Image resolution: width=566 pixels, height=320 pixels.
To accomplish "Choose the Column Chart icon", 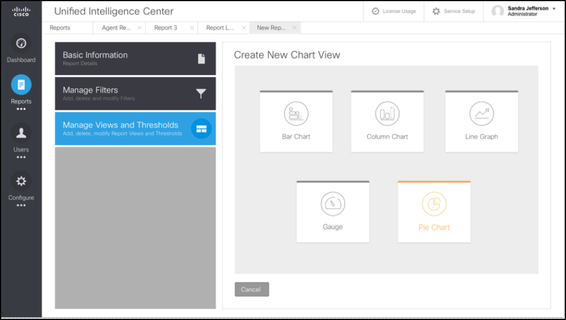I will coord(387,114).
